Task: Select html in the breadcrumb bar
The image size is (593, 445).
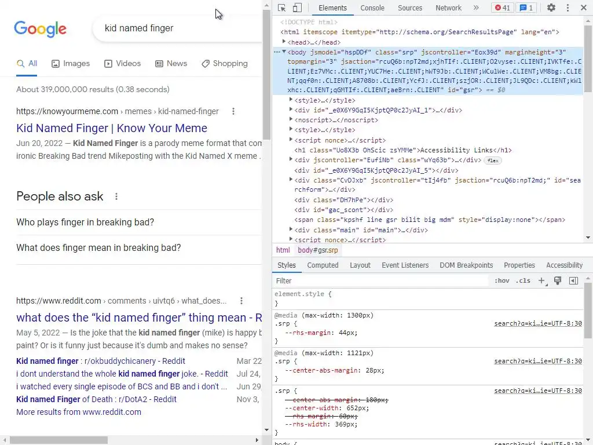Action: click(283, 250)
